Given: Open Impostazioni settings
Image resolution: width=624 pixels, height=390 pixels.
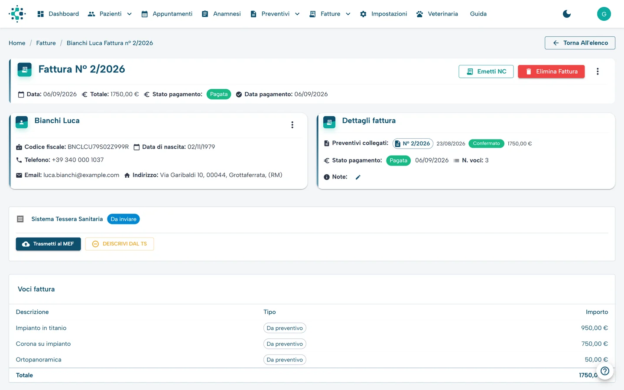Looking at the screenshot, I should 383,14.
